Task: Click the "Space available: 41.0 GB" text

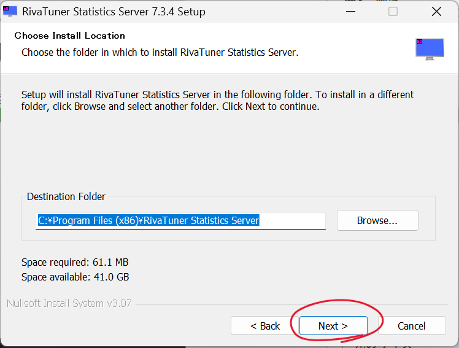Action: click(x=75, y=277)
